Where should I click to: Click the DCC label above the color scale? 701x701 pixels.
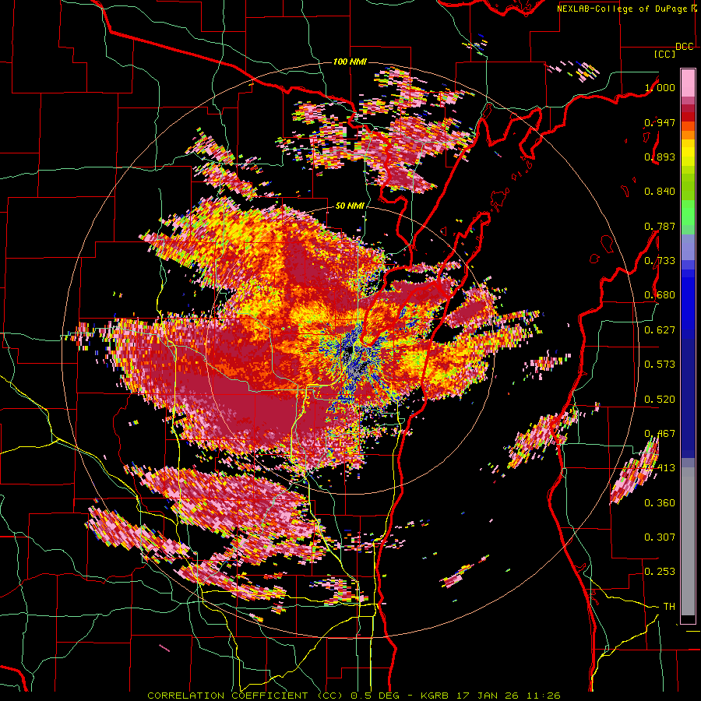coord(684,47)
